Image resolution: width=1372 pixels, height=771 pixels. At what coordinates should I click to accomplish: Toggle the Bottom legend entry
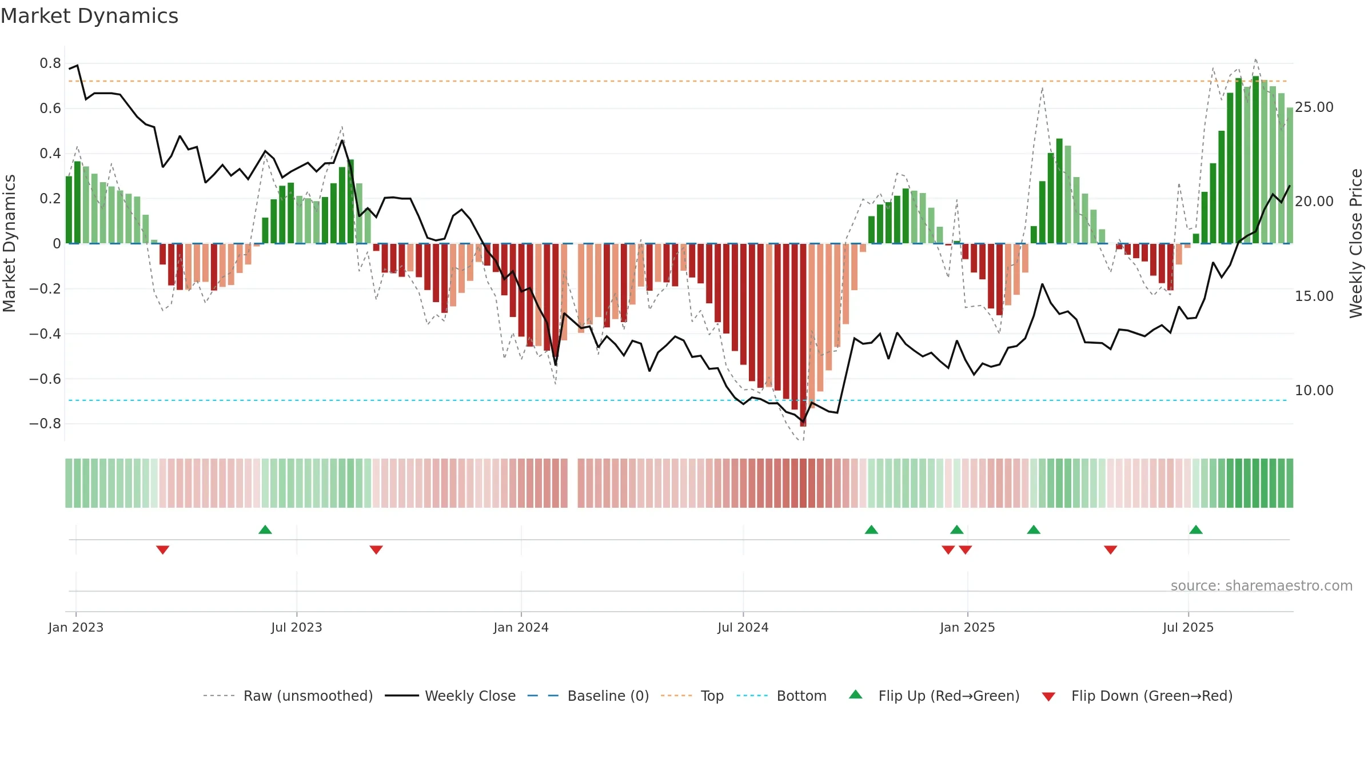781,696
